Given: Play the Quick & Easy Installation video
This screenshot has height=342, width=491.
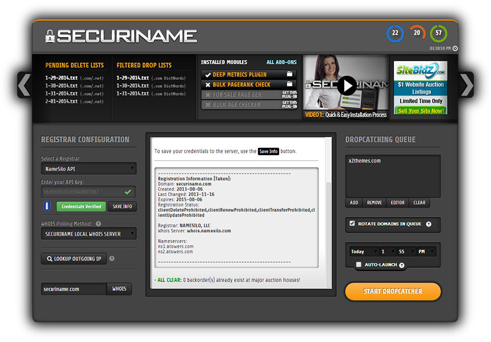Looking at the screenshot, I should pyautogui.click(x=347, y=85).
